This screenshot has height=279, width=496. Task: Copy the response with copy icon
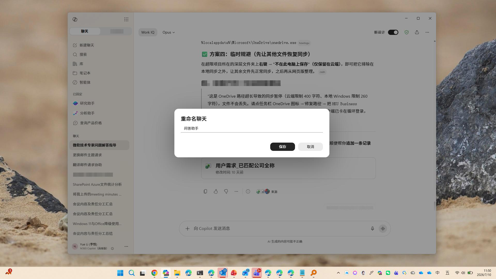tap(205, 191)
